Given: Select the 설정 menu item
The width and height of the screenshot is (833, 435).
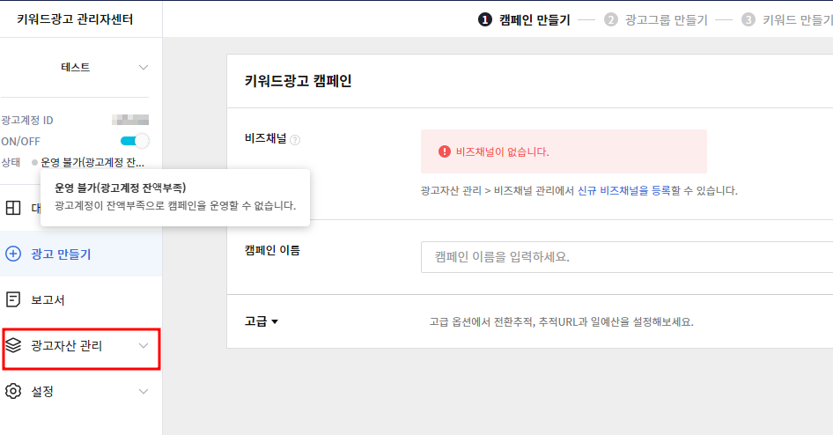Looking at the screenshot, I should (x=81, y=392).
